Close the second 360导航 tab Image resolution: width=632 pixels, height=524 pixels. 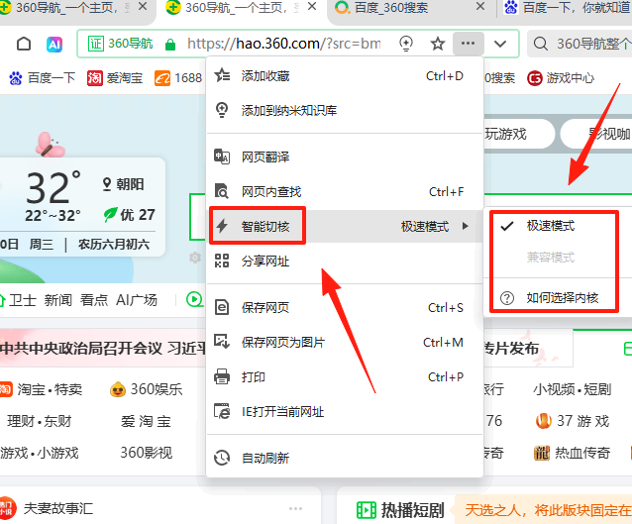(312, 7)
